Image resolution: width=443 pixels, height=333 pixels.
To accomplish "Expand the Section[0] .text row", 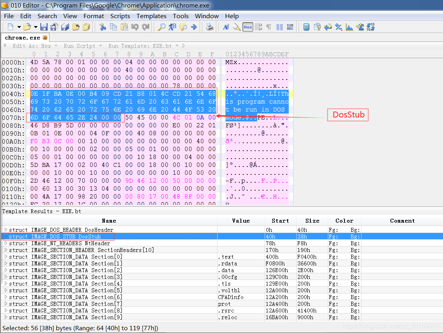I will tap(6, 257).
